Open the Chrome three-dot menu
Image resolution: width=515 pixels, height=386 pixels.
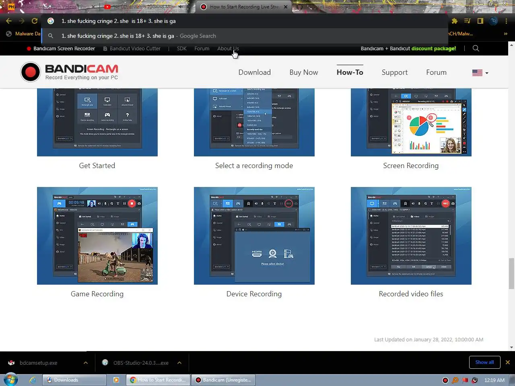click(x=506, y=21)
